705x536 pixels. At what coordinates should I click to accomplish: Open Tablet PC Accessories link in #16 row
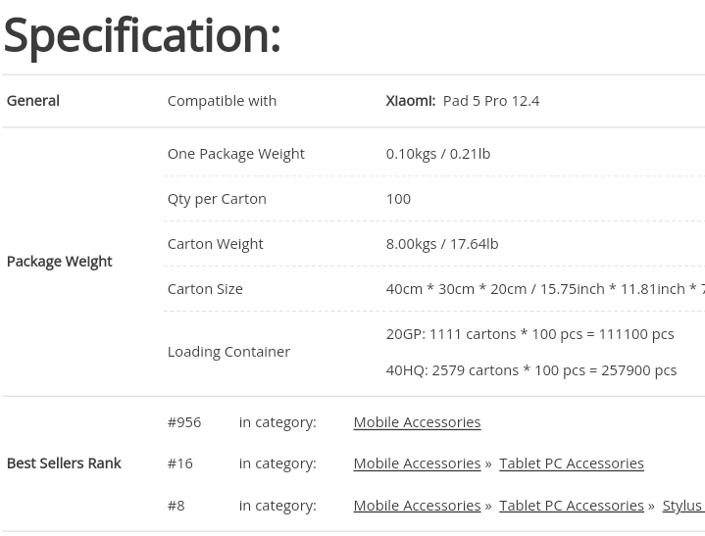(572, 463)
